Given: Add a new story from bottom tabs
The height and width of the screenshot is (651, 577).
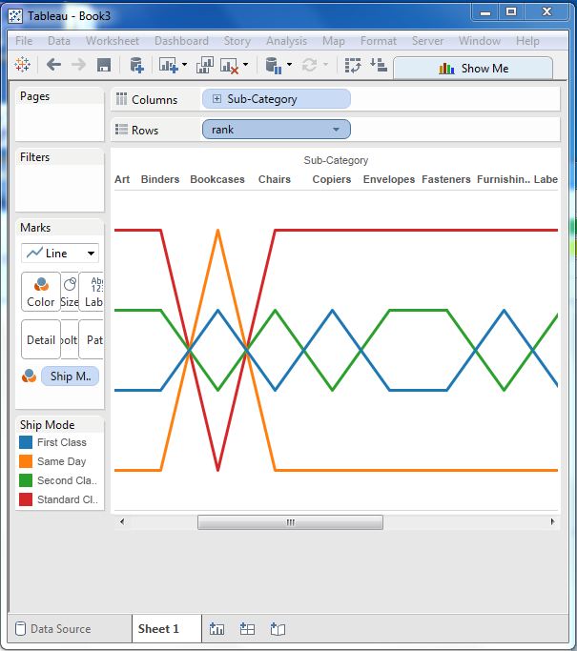Looking at the screenshot, I should click(278, 629).
